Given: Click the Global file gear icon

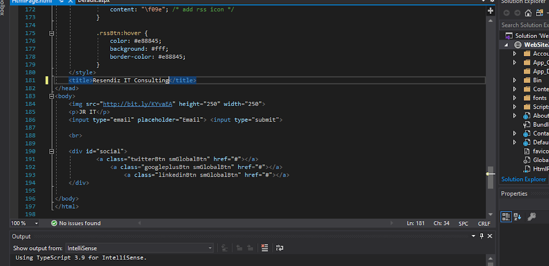Looking at the screenshot, I should [527, 161].
